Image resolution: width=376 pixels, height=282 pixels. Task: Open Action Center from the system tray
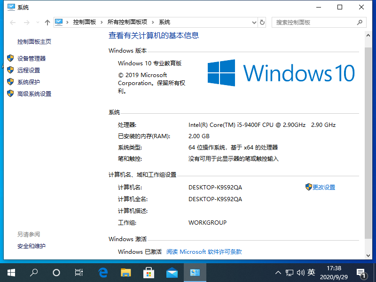(x=362, y=273)
